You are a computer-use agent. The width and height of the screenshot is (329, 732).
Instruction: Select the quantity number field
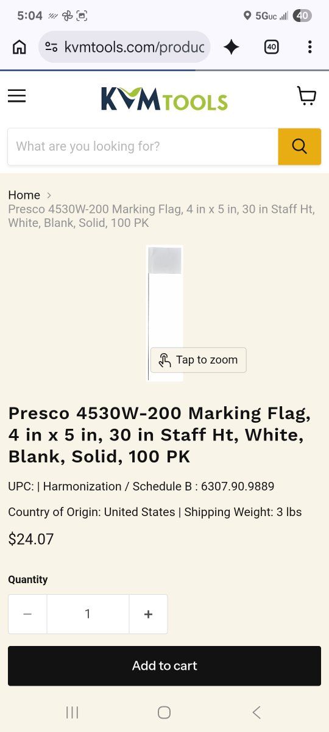click(88, 614)
